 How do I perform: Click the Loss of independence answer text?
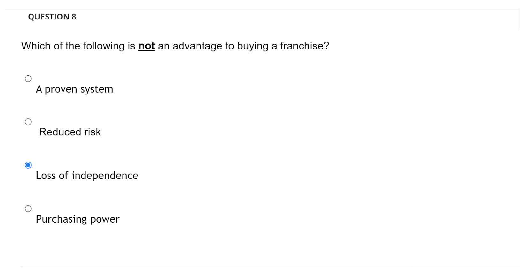point(87,175)
